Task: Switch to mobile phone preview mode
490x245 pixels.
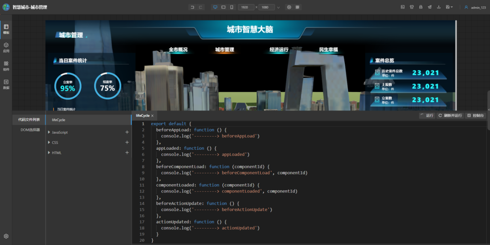Action: pyautogui.click(x=231, y=7)
